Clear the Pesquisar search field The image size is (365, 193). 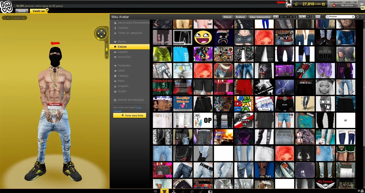(353, 17)
